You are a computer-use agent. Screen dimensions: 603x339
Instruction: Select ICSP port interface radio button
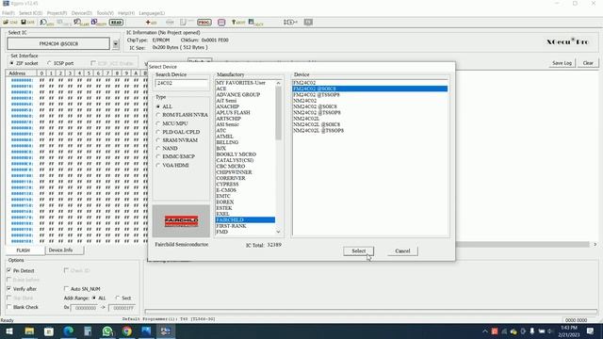tap(49, 63)
